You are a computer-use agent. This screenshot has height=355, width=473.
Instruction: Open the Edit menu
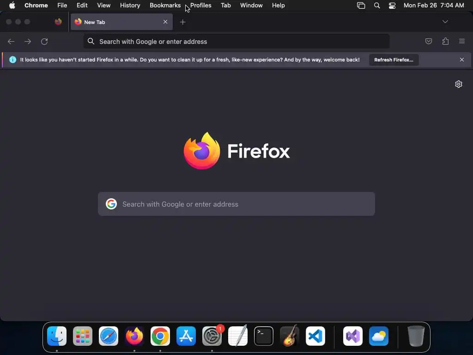[82, 6]
